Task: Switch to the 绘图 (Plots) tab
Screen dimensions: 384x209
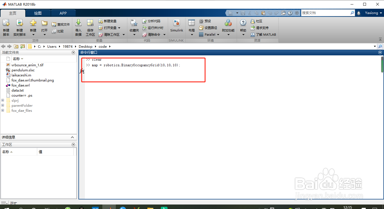Action: coord(38,13)
